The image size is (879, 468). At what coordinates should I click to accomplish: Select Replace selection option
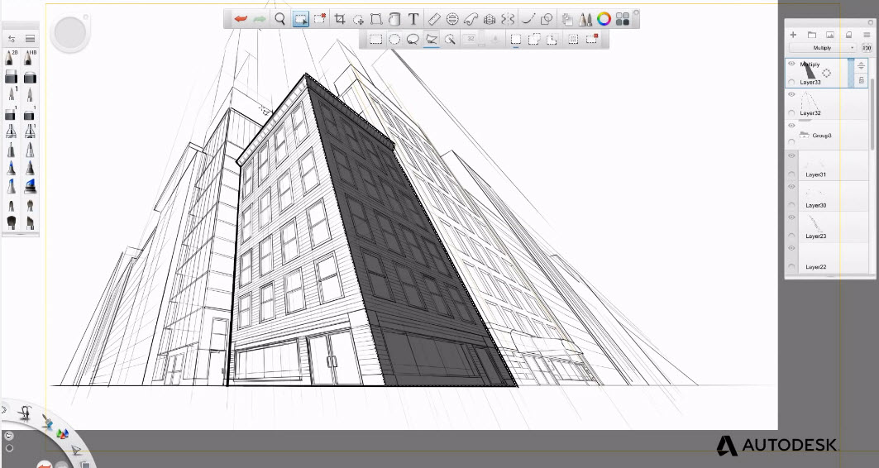click(516, 39)
